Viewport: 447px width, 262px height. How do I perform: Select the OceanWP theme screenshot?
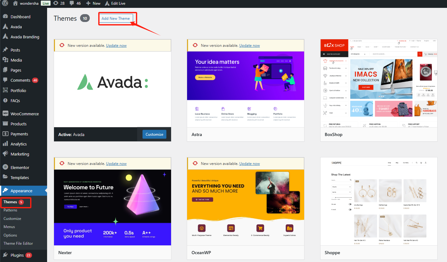245,207
